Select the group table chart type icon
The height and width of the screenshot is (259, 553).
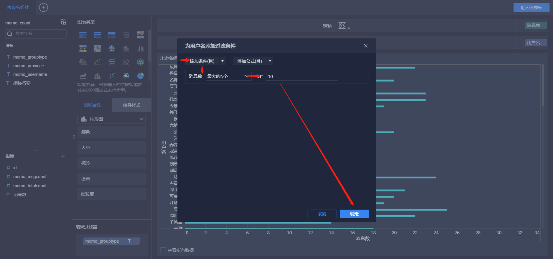pyautogui.click(x=83, y=35)
